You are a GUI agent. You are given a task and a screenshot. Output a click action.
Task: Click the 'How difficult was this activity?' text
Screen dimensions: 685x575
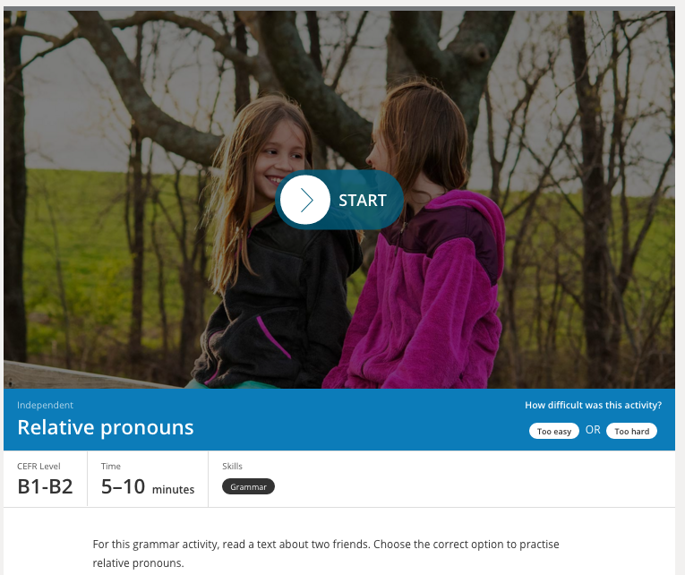click(593, 405)
